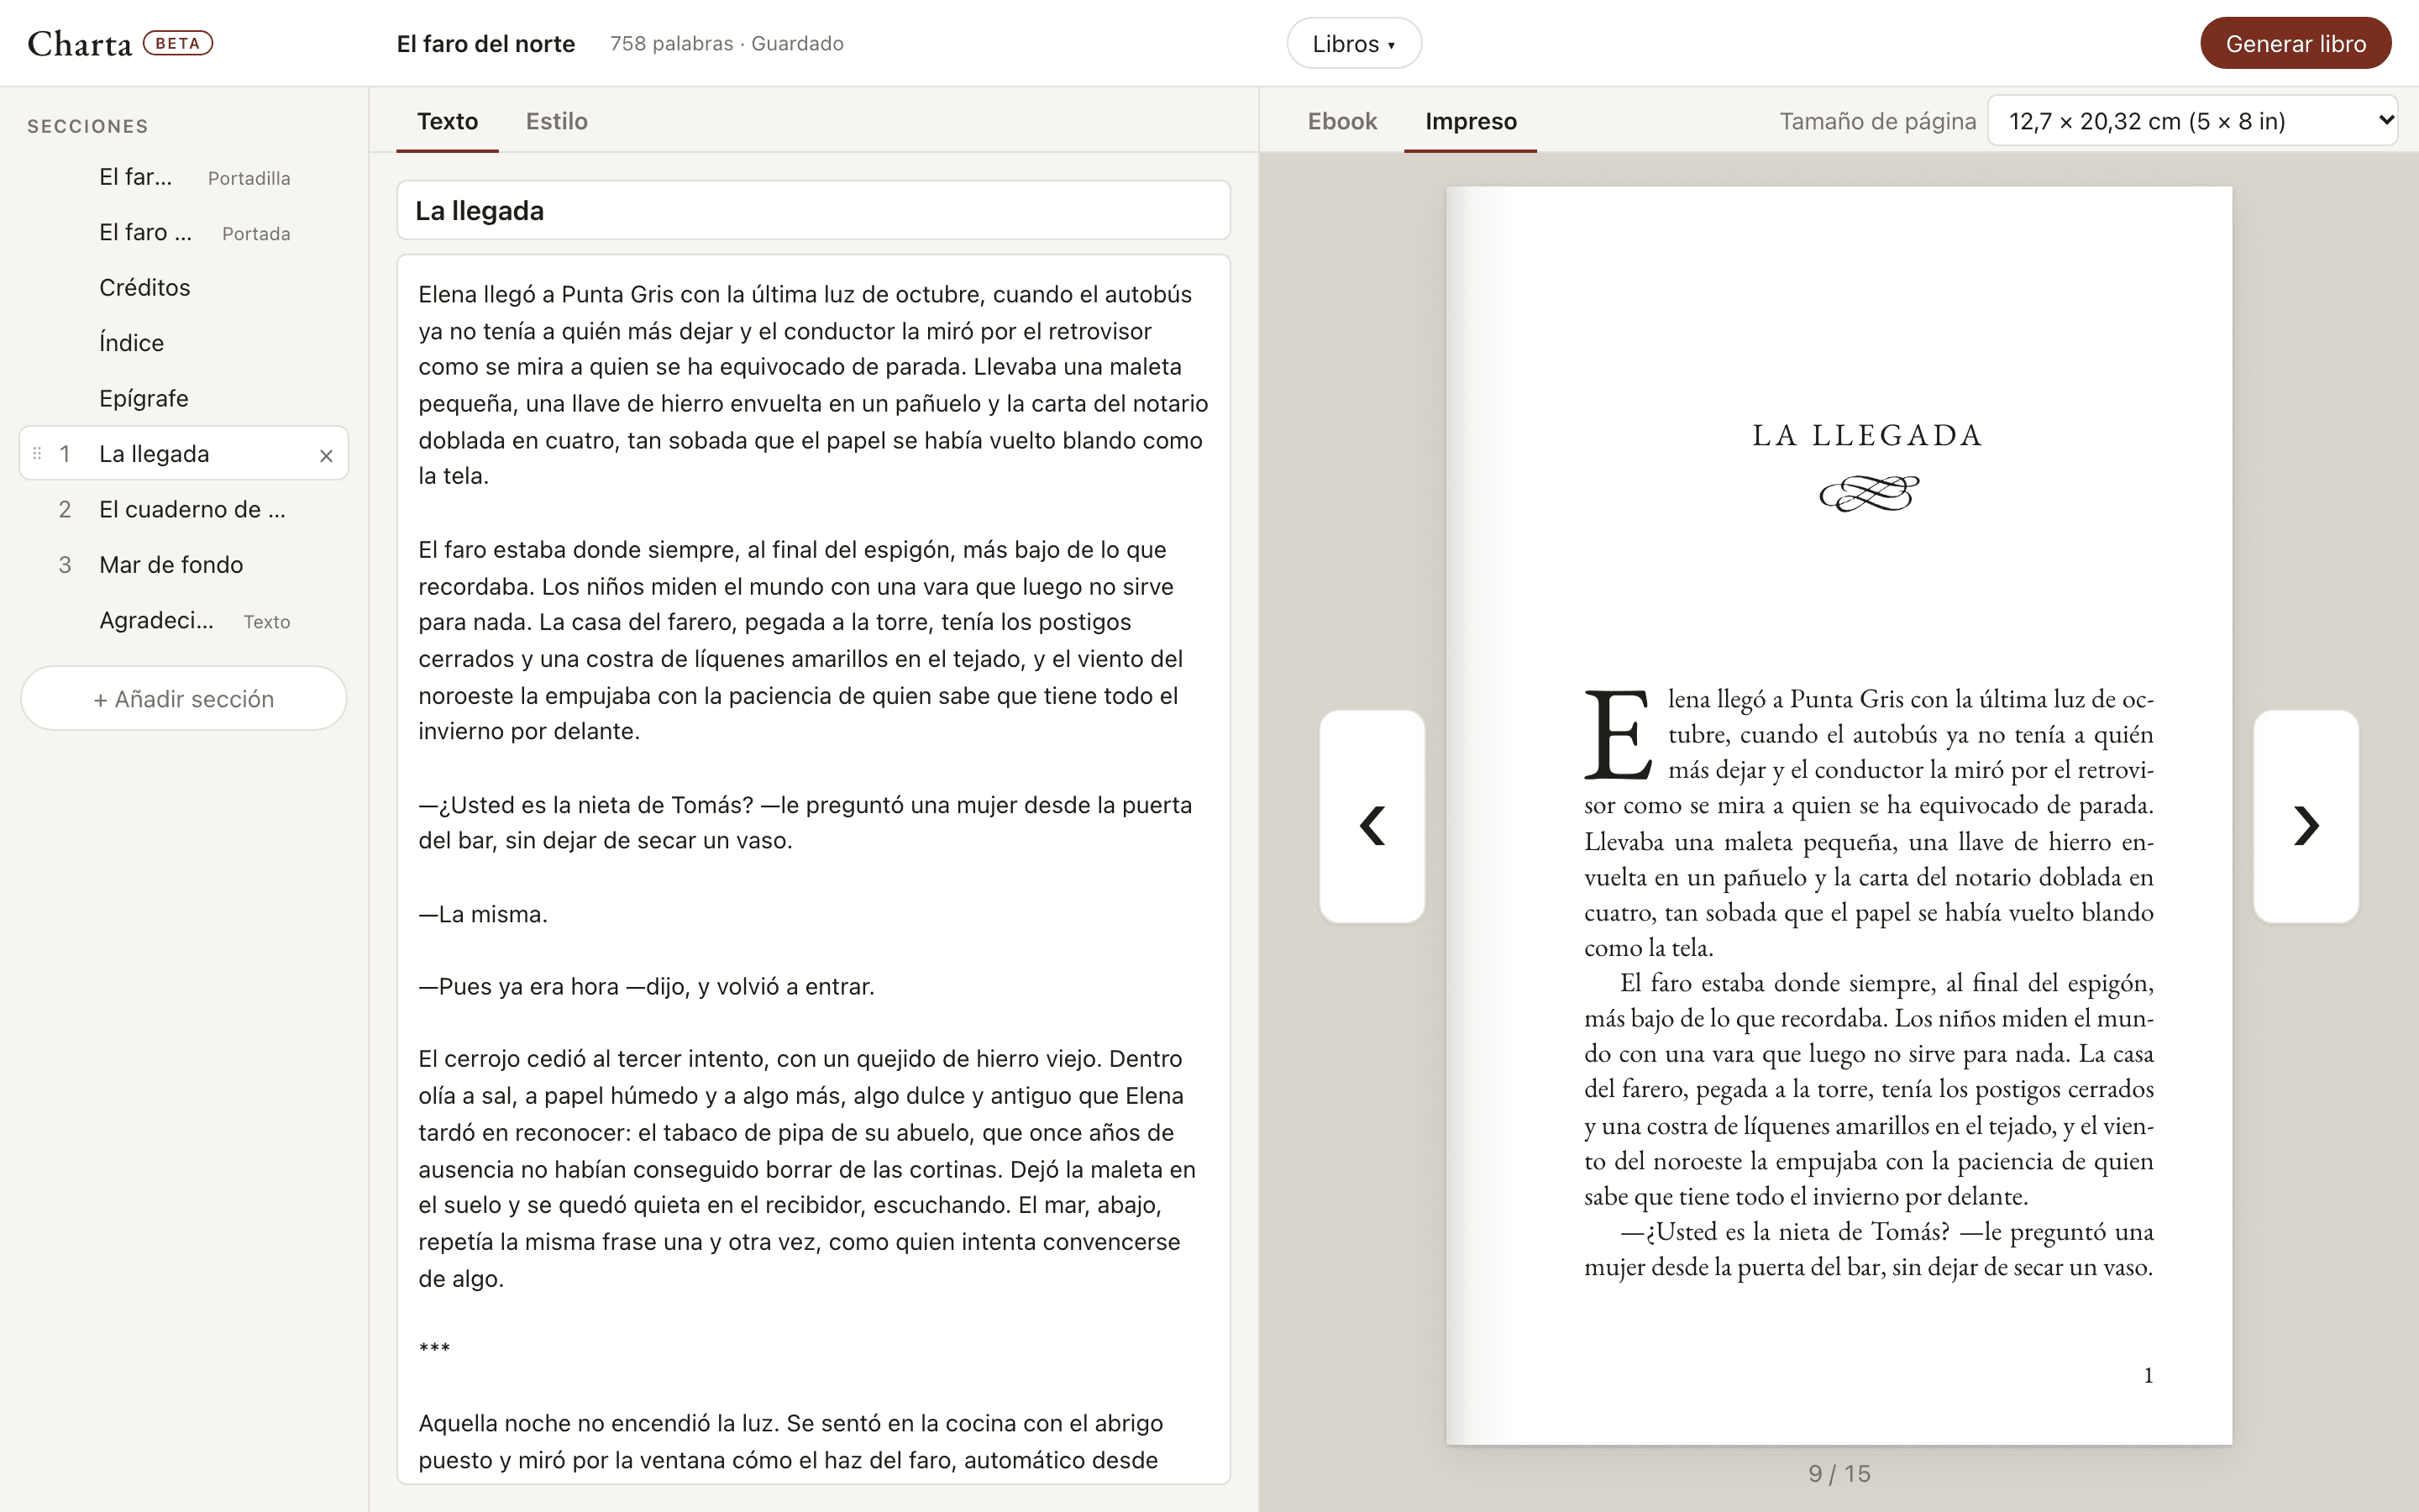The height and width of the screenshot is (1512, 2419).
Task: Click the Tamaño de página label
Action: tap(1877, 121)
